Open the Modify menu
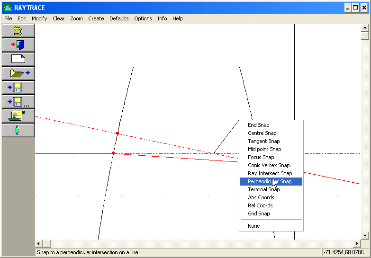This screenshot has height=258, width=371. [39, 18]
